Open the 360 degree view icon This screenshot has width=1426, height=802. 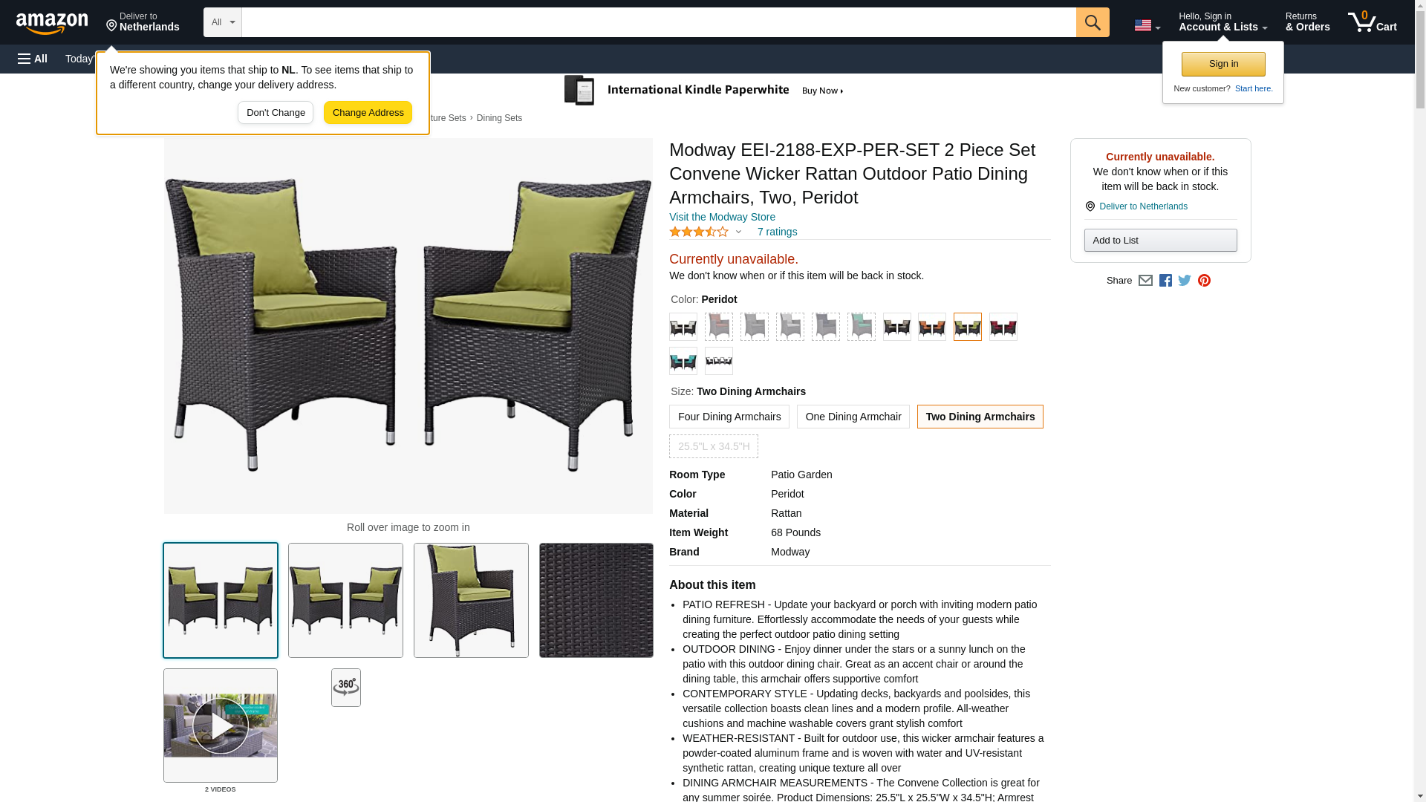point(346,688)
